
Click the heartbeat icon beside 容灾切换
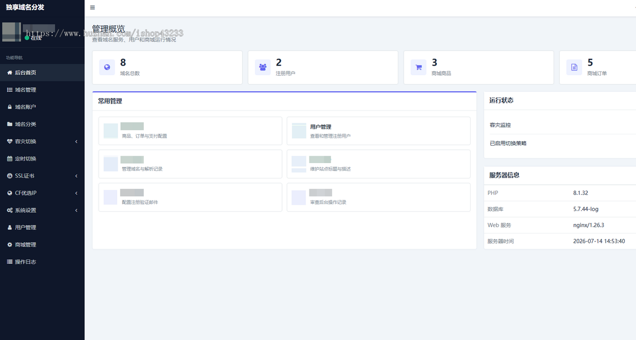(x=10, y=141)
